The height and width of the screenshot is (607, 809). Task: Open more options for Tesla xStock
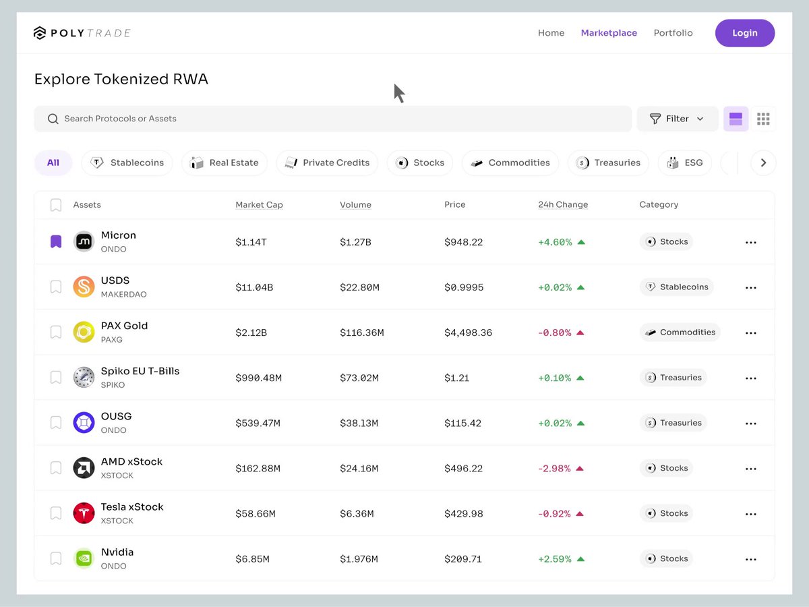[751, 513]
